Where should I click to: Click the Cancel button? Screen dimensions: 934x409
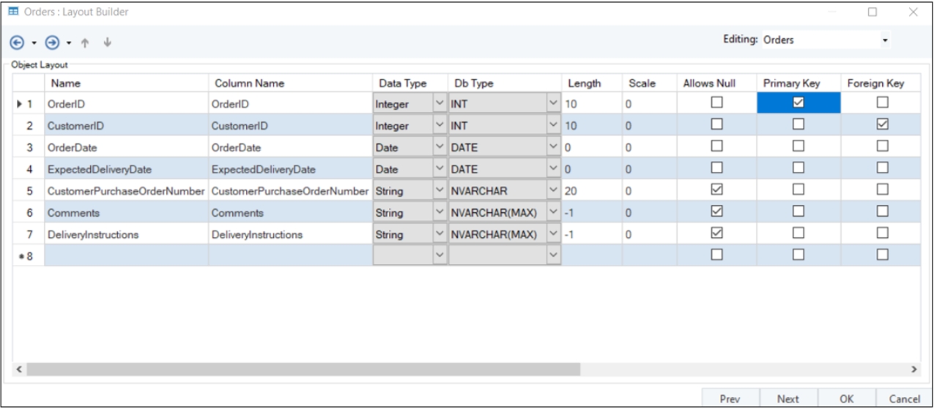903,399
